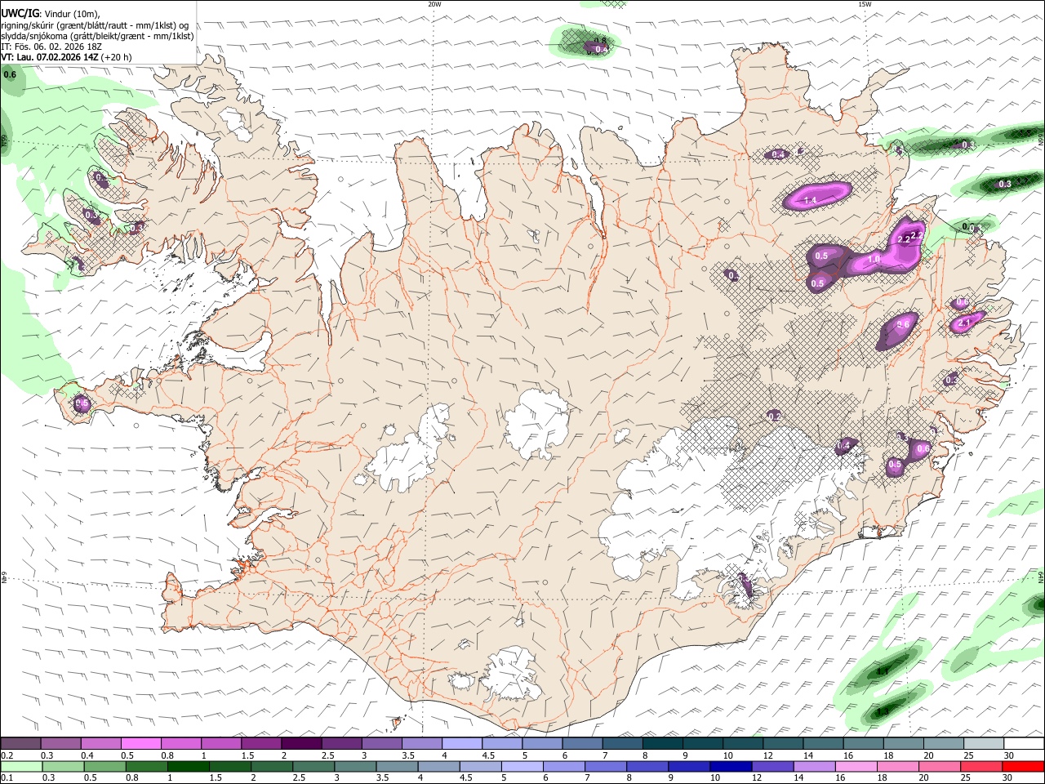The image size is (1045, 784).
Task: Pick the palest green first swatch of the bottom scale
Action: click(21, 766)
